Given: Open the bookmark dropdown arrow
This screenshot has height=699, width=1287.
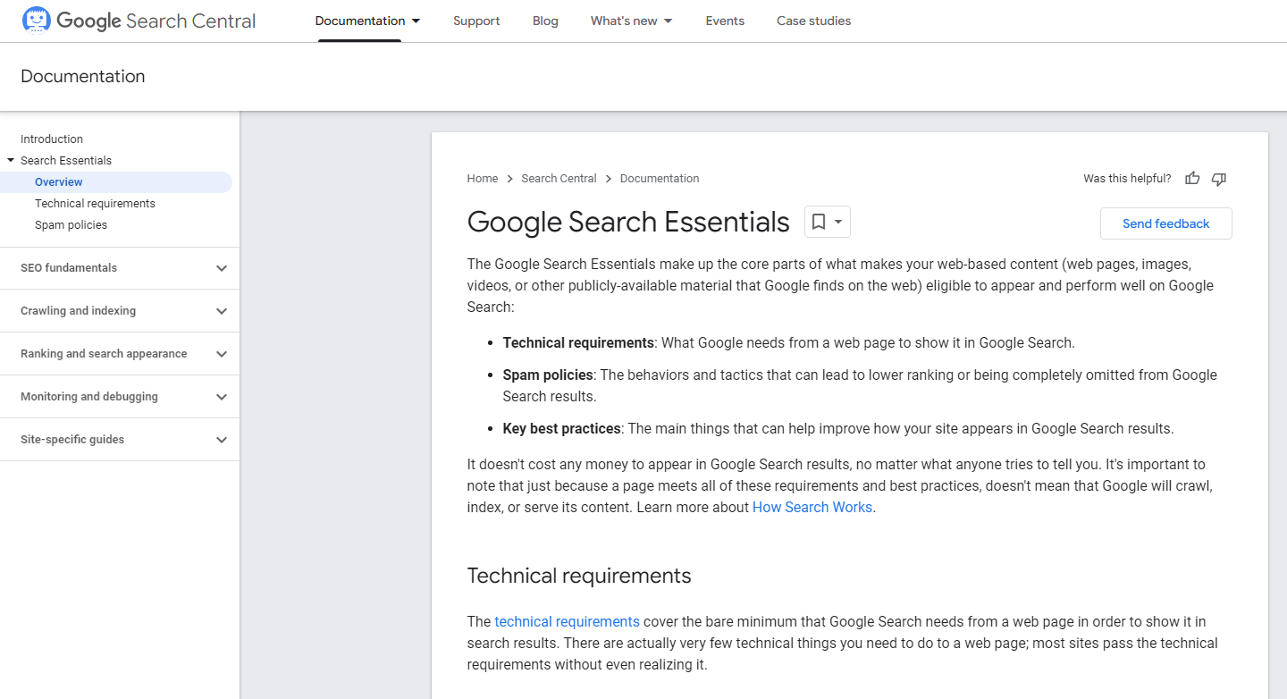Looking at the screenshot, I should pos(838,222).
